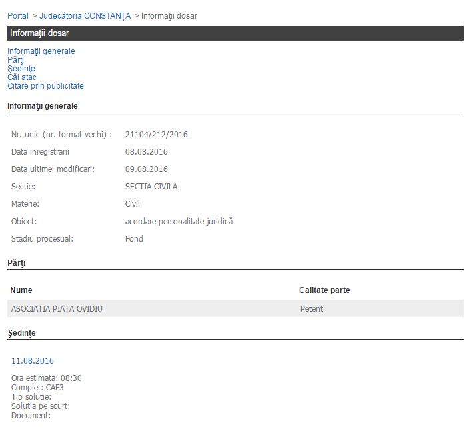Click the 'Calitate parte' column header

pos(324,290)
